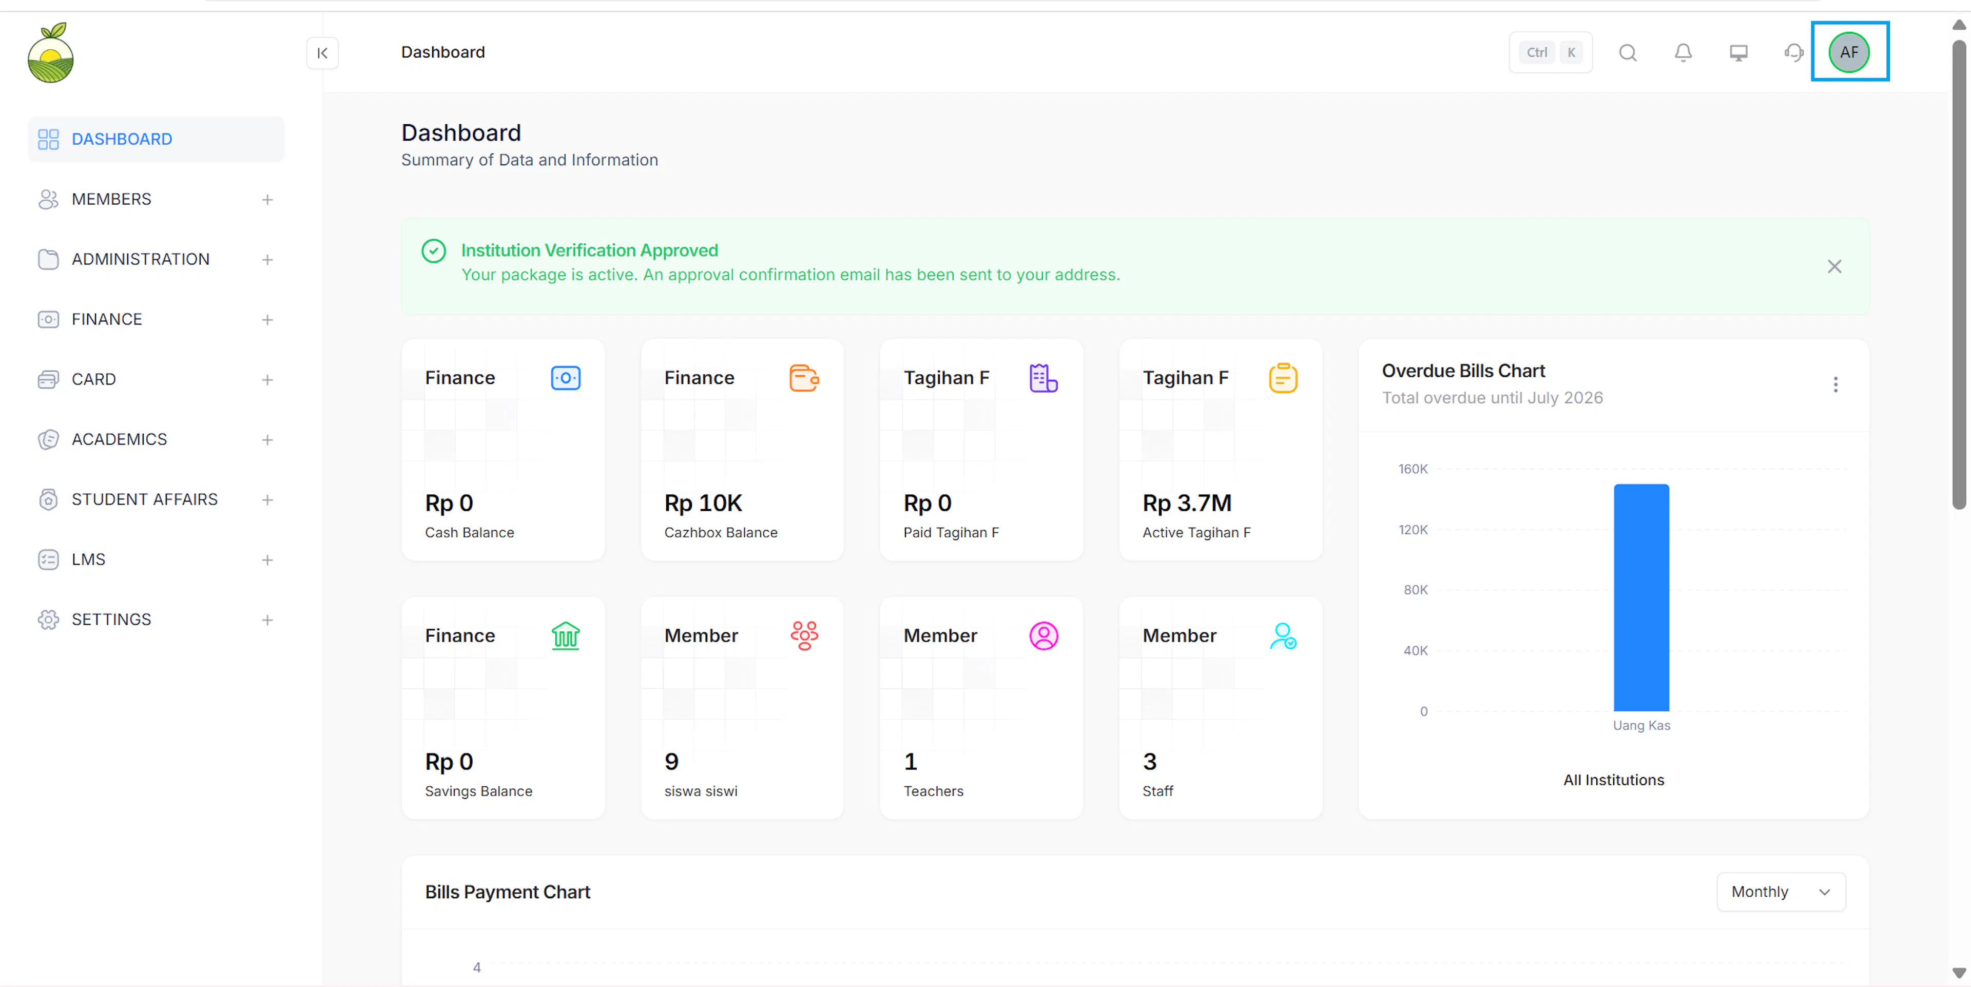1971x987 pixels.
Task: Expand SETTINGS with its plus sign
Action: (x=267, y=621)
